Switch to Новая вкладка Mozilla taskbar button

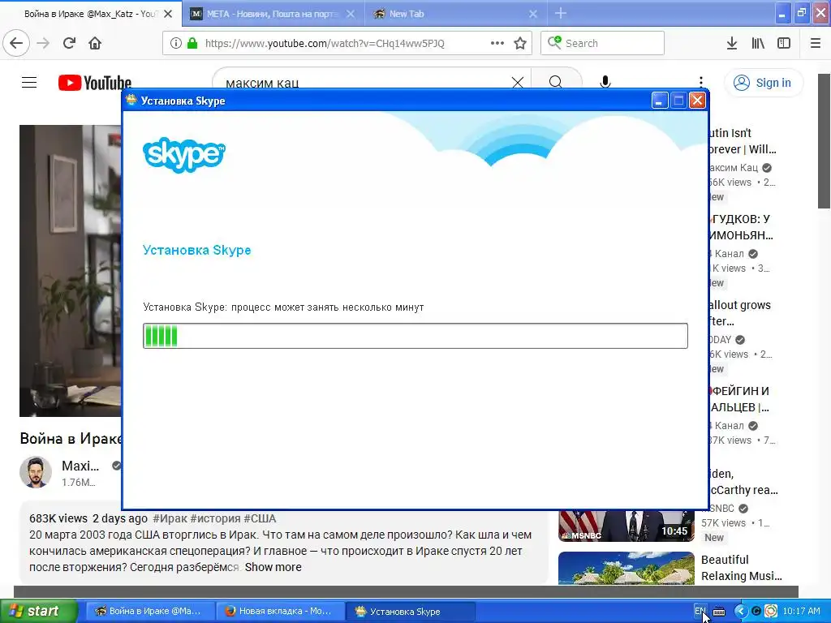(x=279, y=611)
